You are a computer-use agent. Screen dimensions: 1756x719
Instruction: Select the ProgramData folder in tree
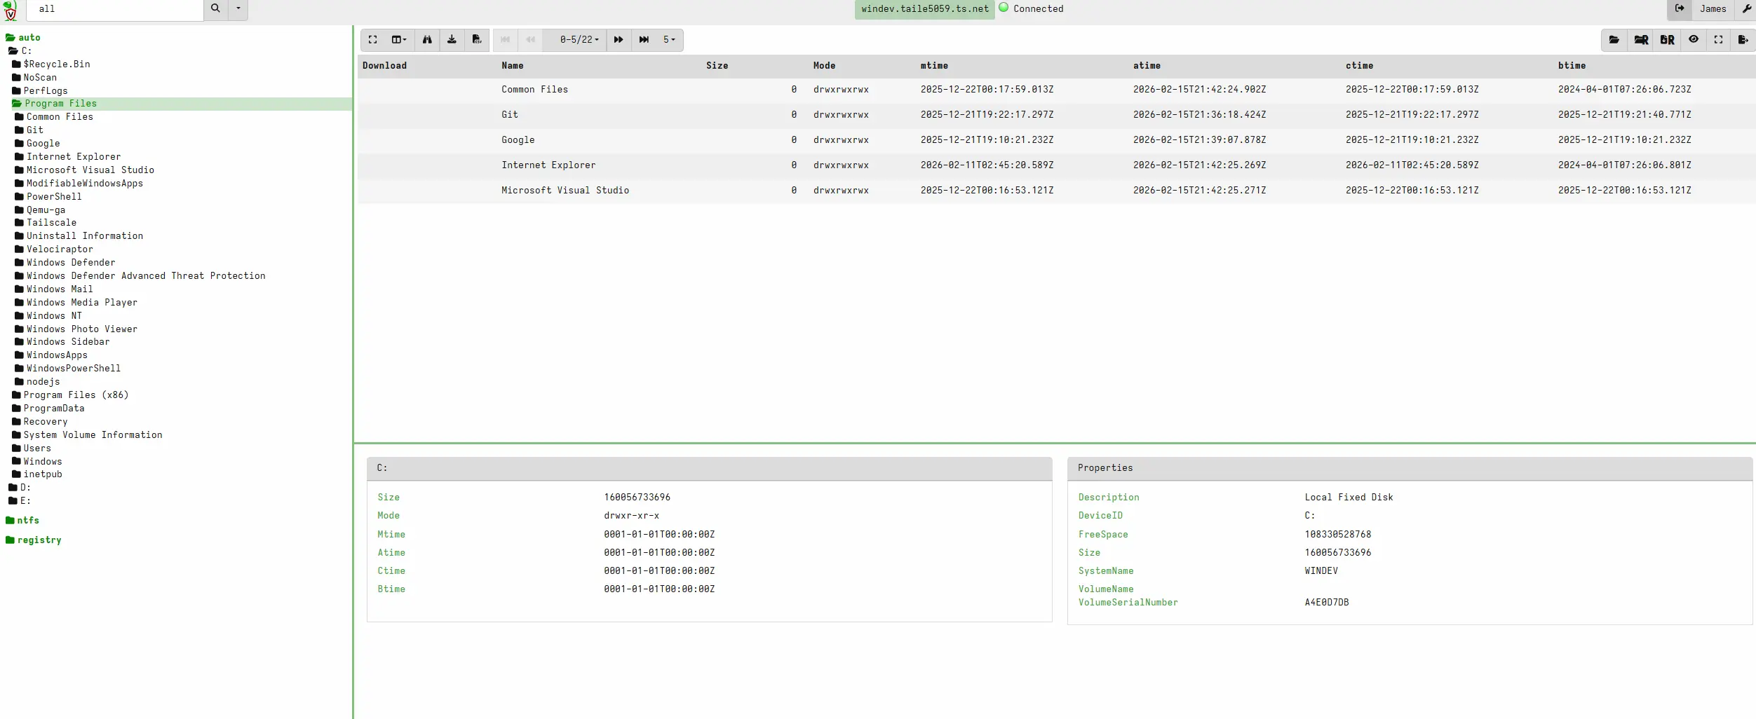click(48, 409)
